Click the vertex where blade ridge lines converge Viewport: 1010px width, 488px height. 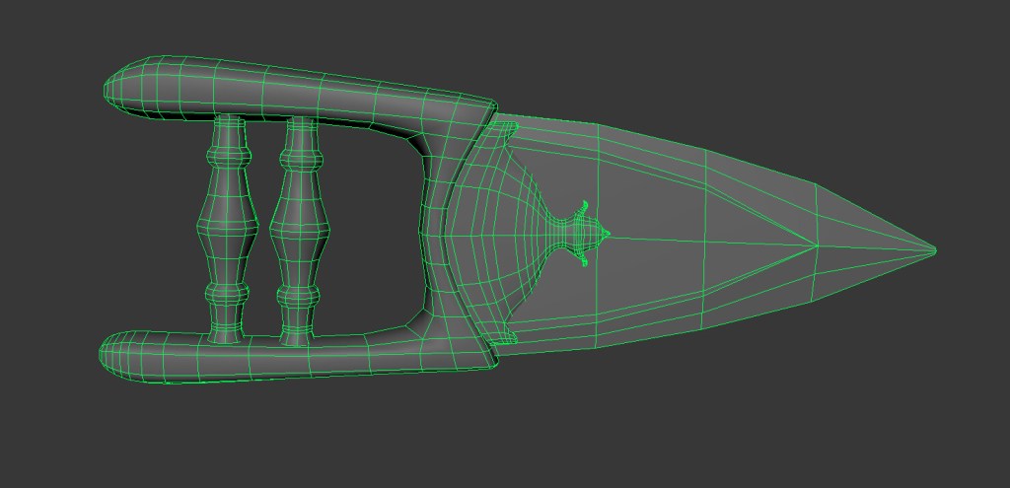(818, 244)
